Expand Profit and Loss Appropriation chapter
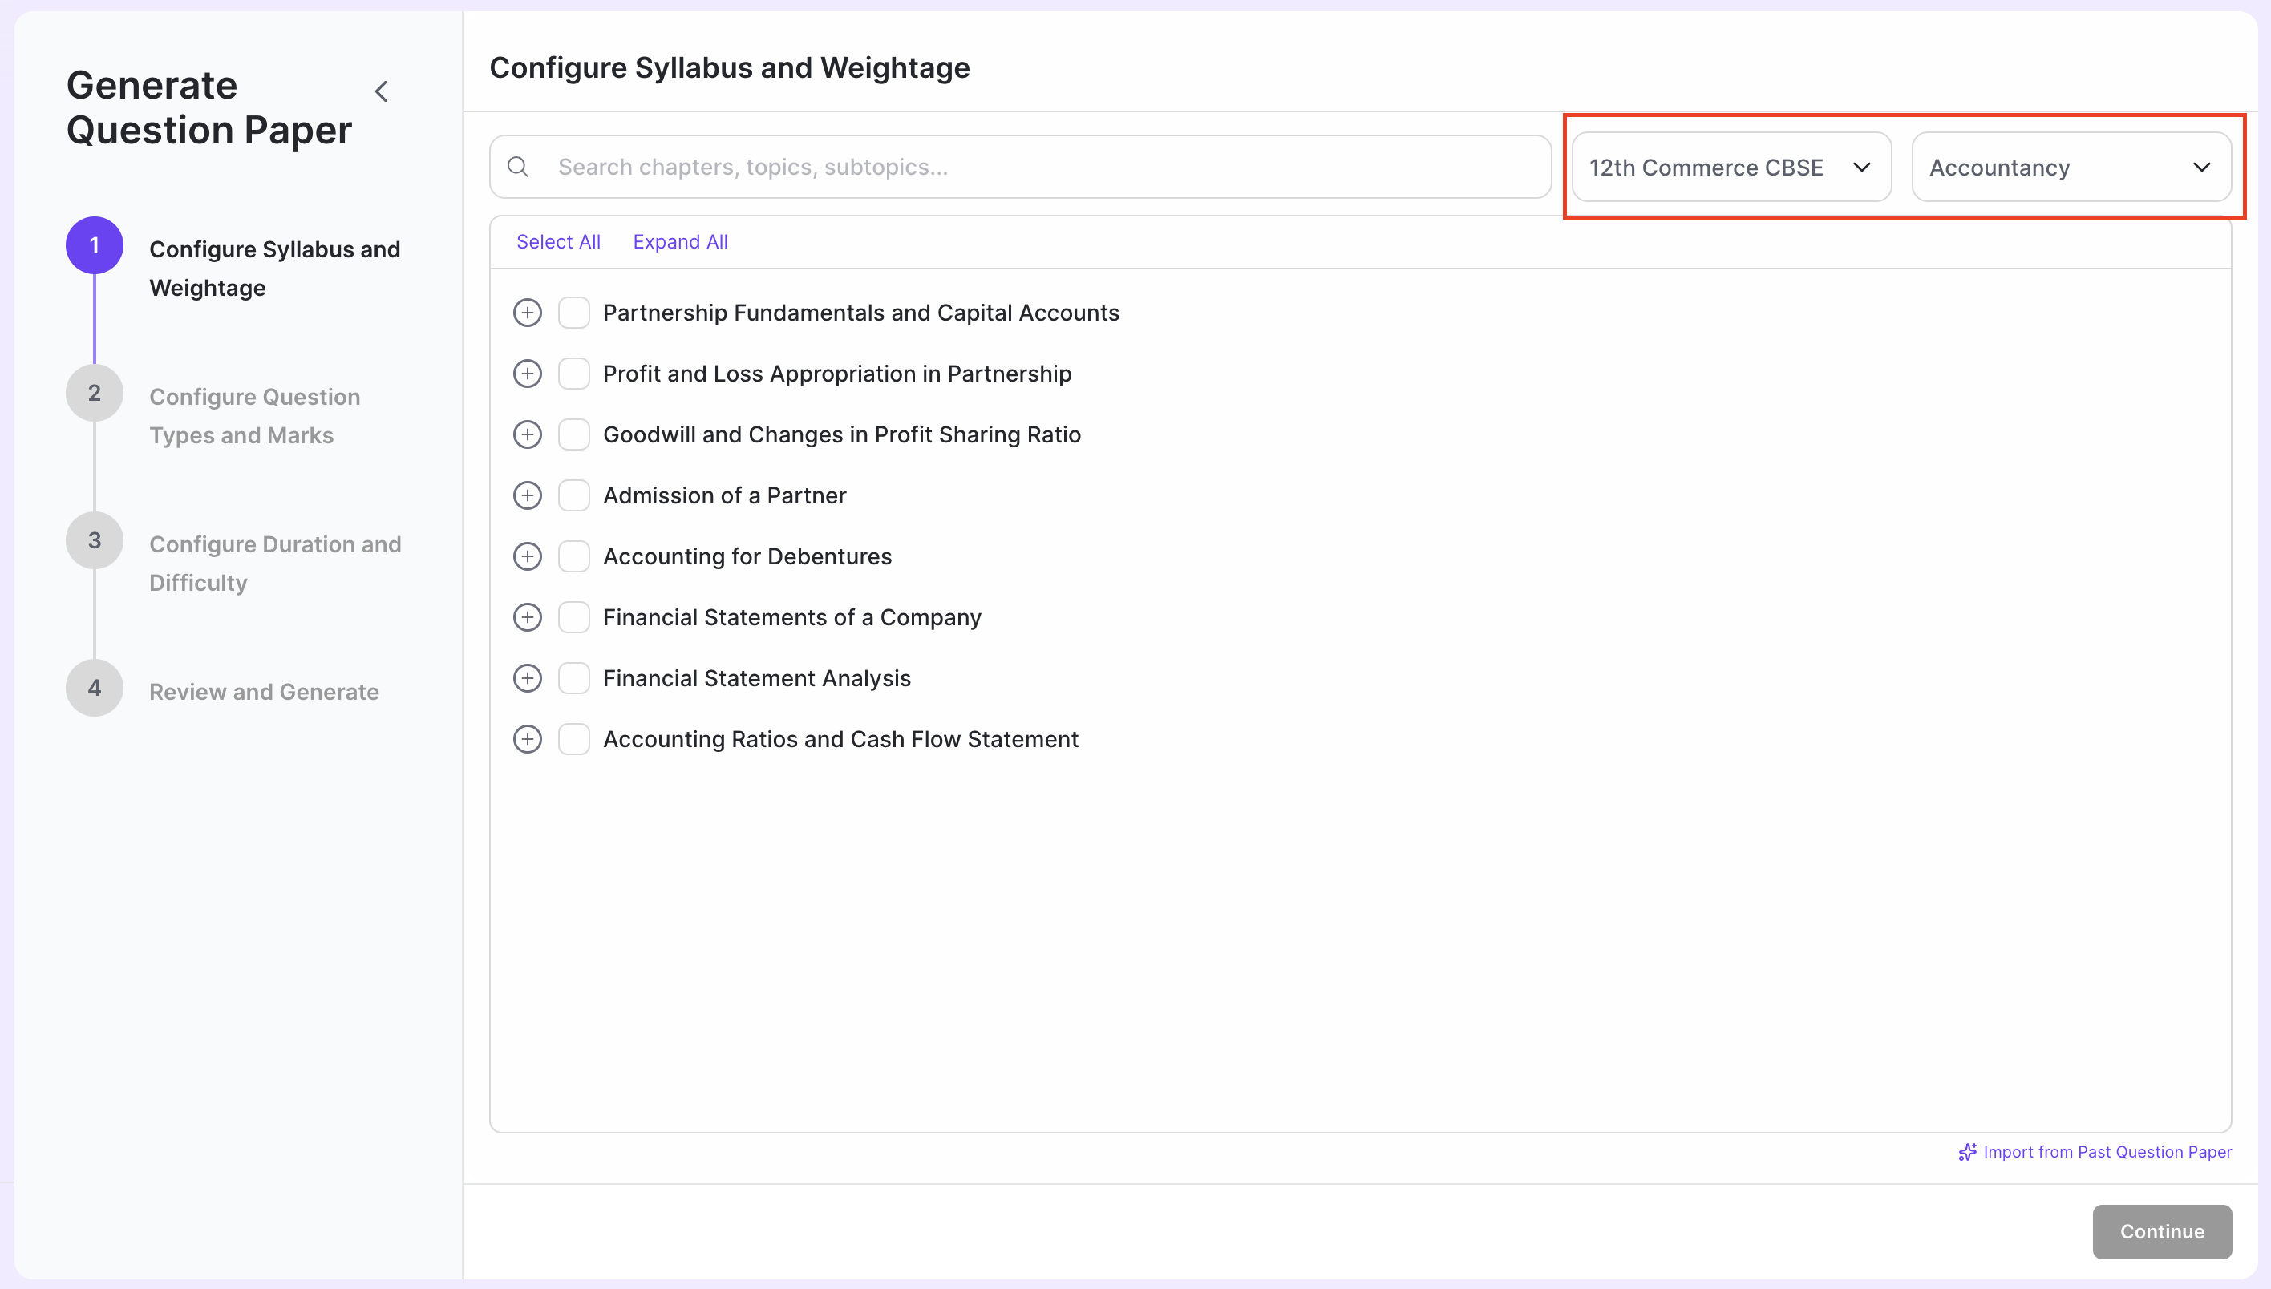The image size is (2271, 1289). pos(527,374)
